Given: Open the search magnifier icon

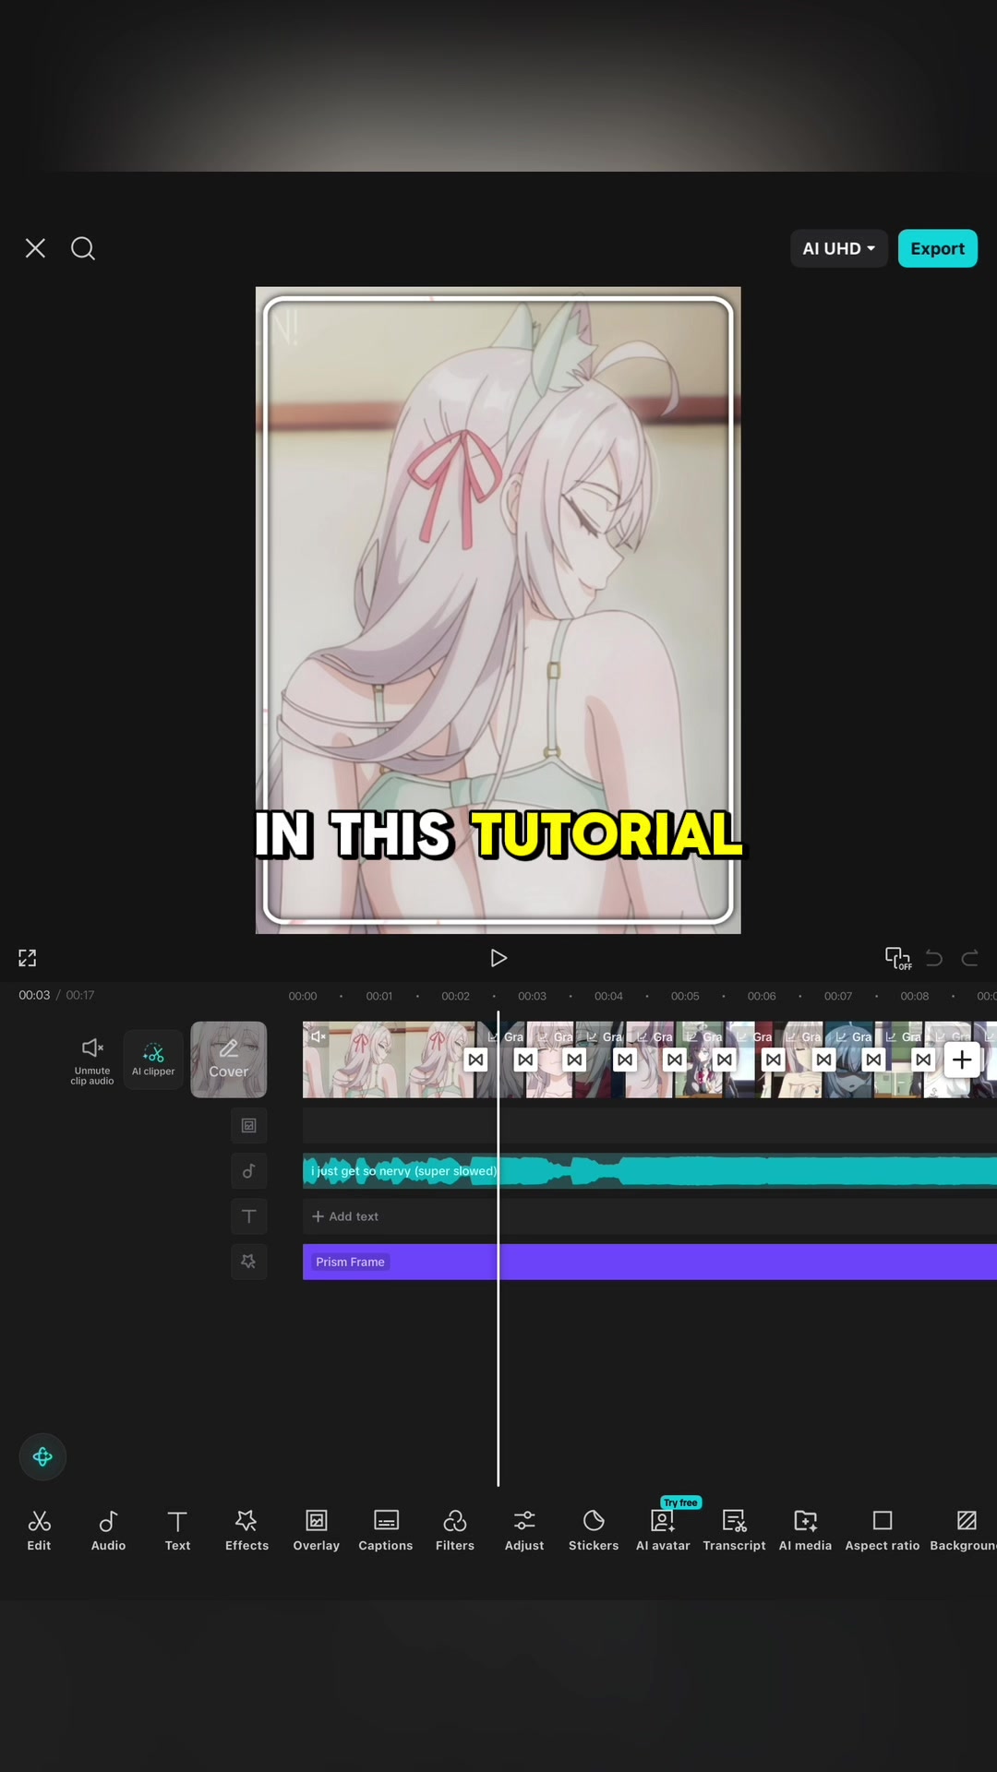Looking at the screenshot, I should point(83,248).
